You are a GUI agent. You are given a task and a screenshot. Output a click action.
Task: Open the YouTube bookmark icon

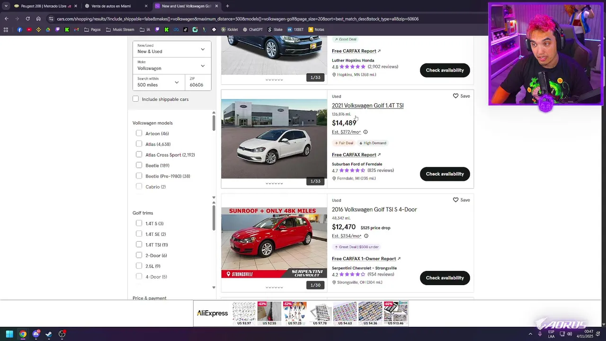pyautogui.click(x=29, y=29)
